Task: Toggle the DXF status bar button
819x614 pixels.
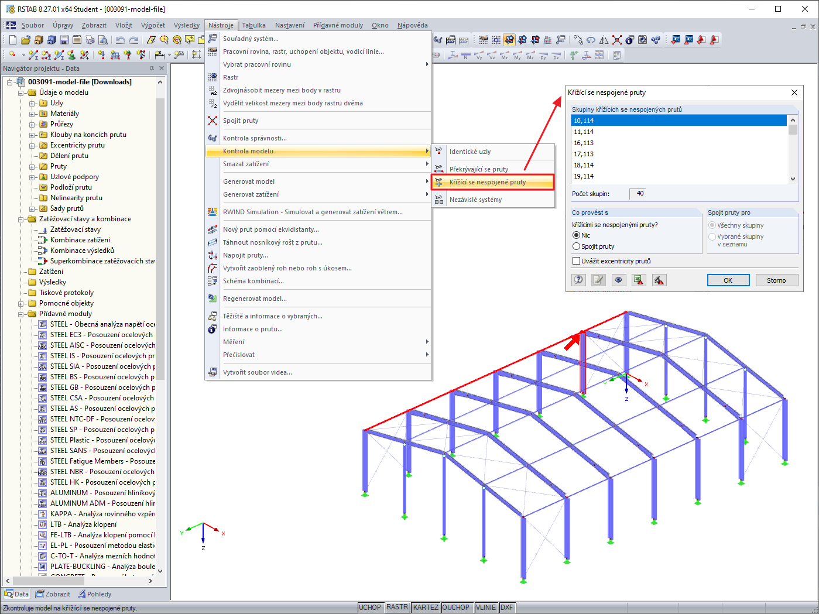Action: pyautogui.click(x=506, y=608)
